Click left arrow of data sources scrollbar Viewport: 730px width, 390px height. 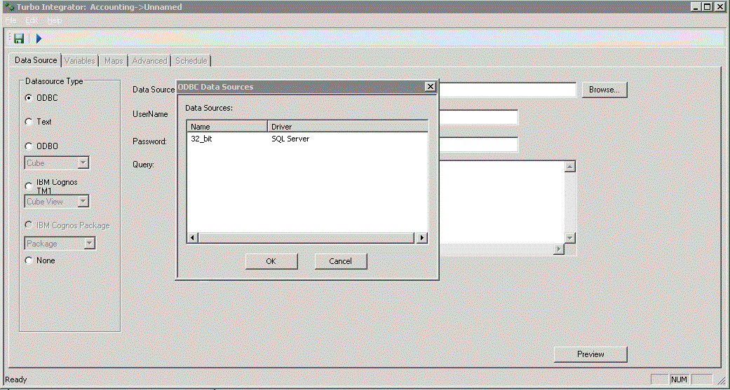coord(192,237)
